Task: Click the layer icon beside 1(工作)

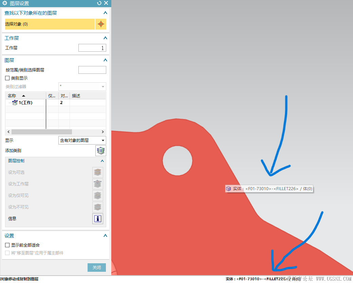Action: click(x=15, y=103)
